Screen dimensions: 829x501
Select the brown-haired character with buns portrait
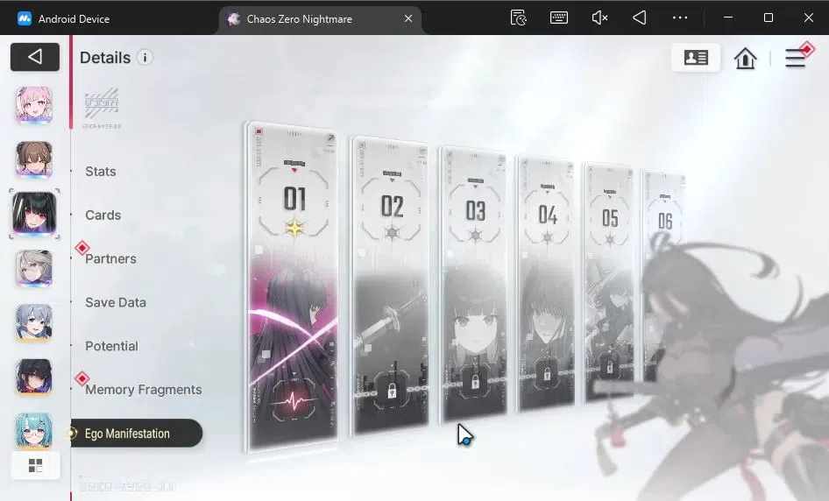[34, 159]
